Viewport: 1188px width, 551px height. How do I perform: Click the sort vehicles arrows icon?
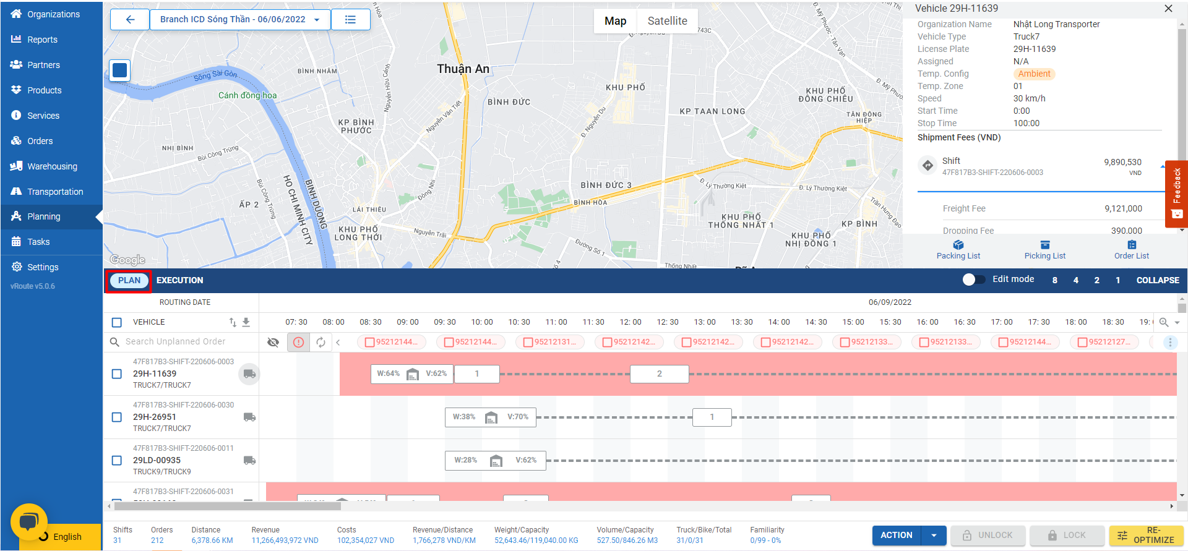233,322
